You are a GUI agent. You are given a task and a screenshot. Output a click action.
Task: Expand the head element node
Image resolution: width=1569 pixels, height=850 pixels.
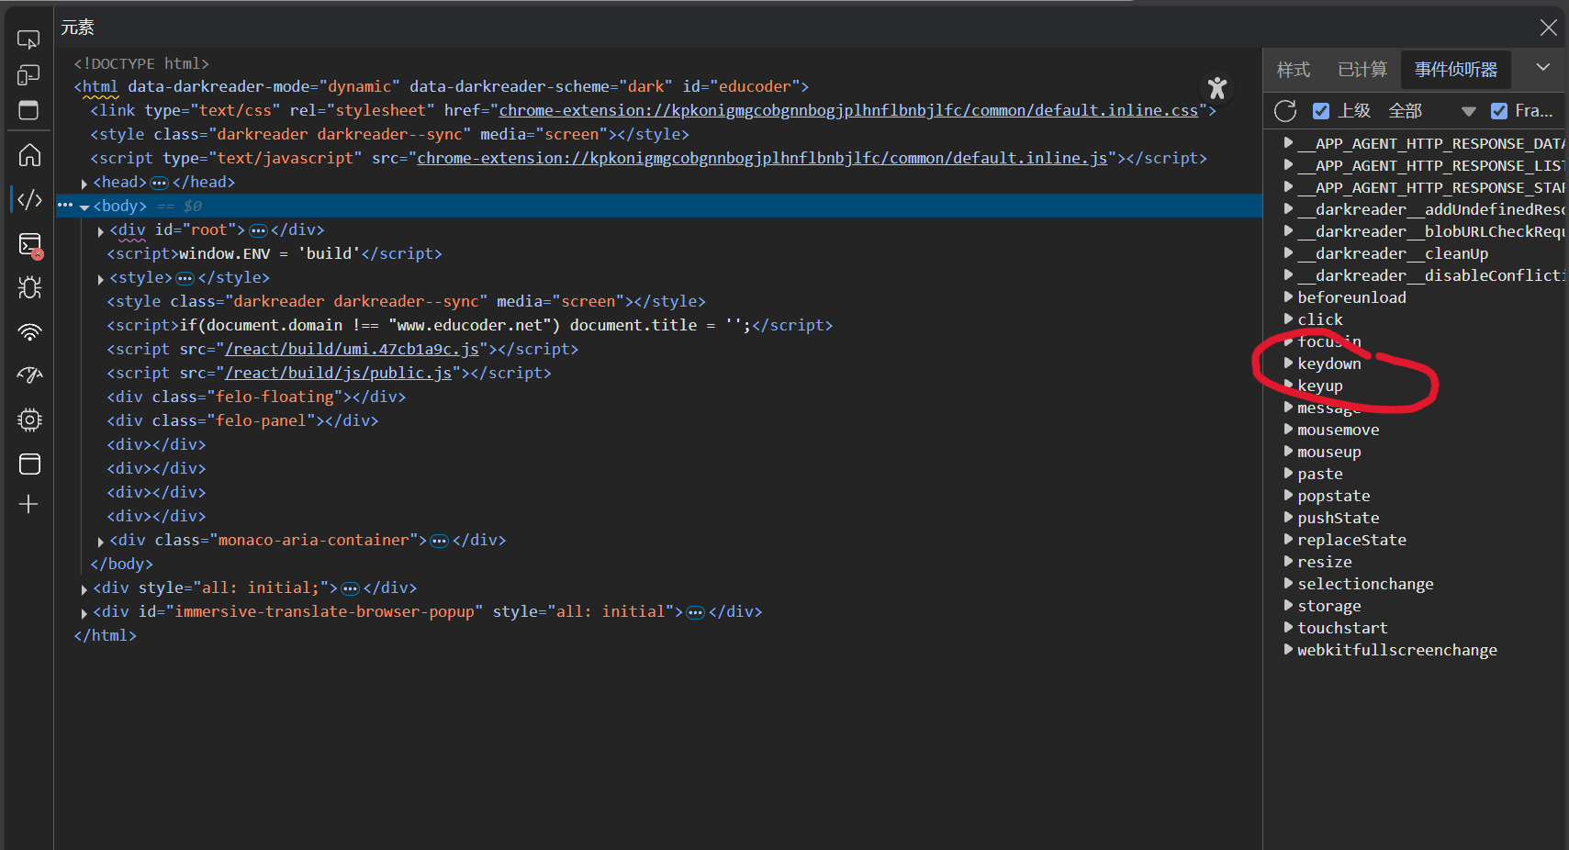(84, 184)
